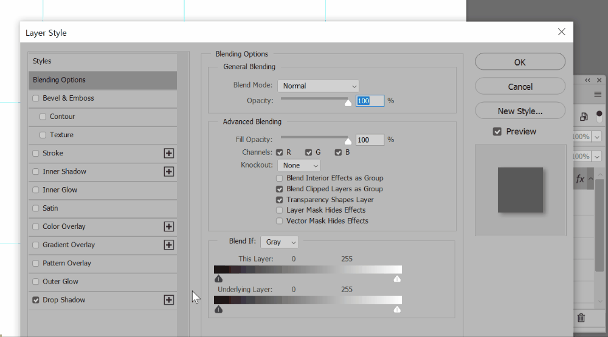Check Vector Mask Hides Effects

coord(279,221)
